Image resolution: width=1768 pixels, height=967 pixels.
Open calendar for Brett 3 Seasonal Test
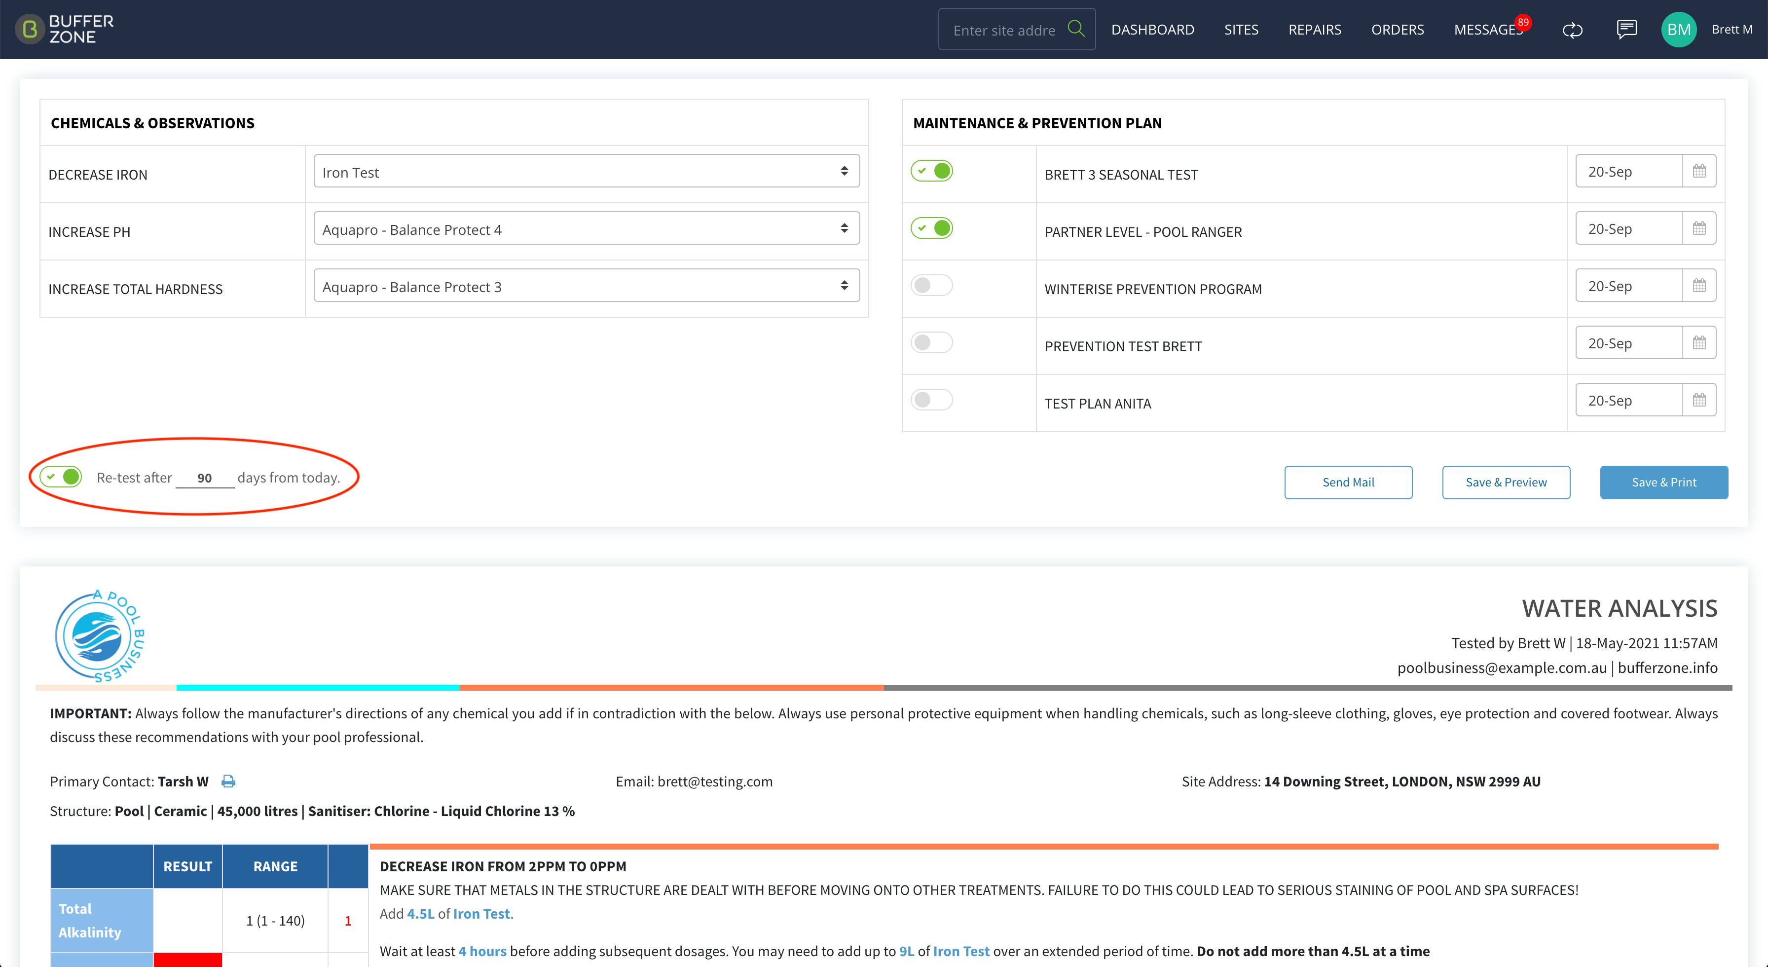point(1698,171)
